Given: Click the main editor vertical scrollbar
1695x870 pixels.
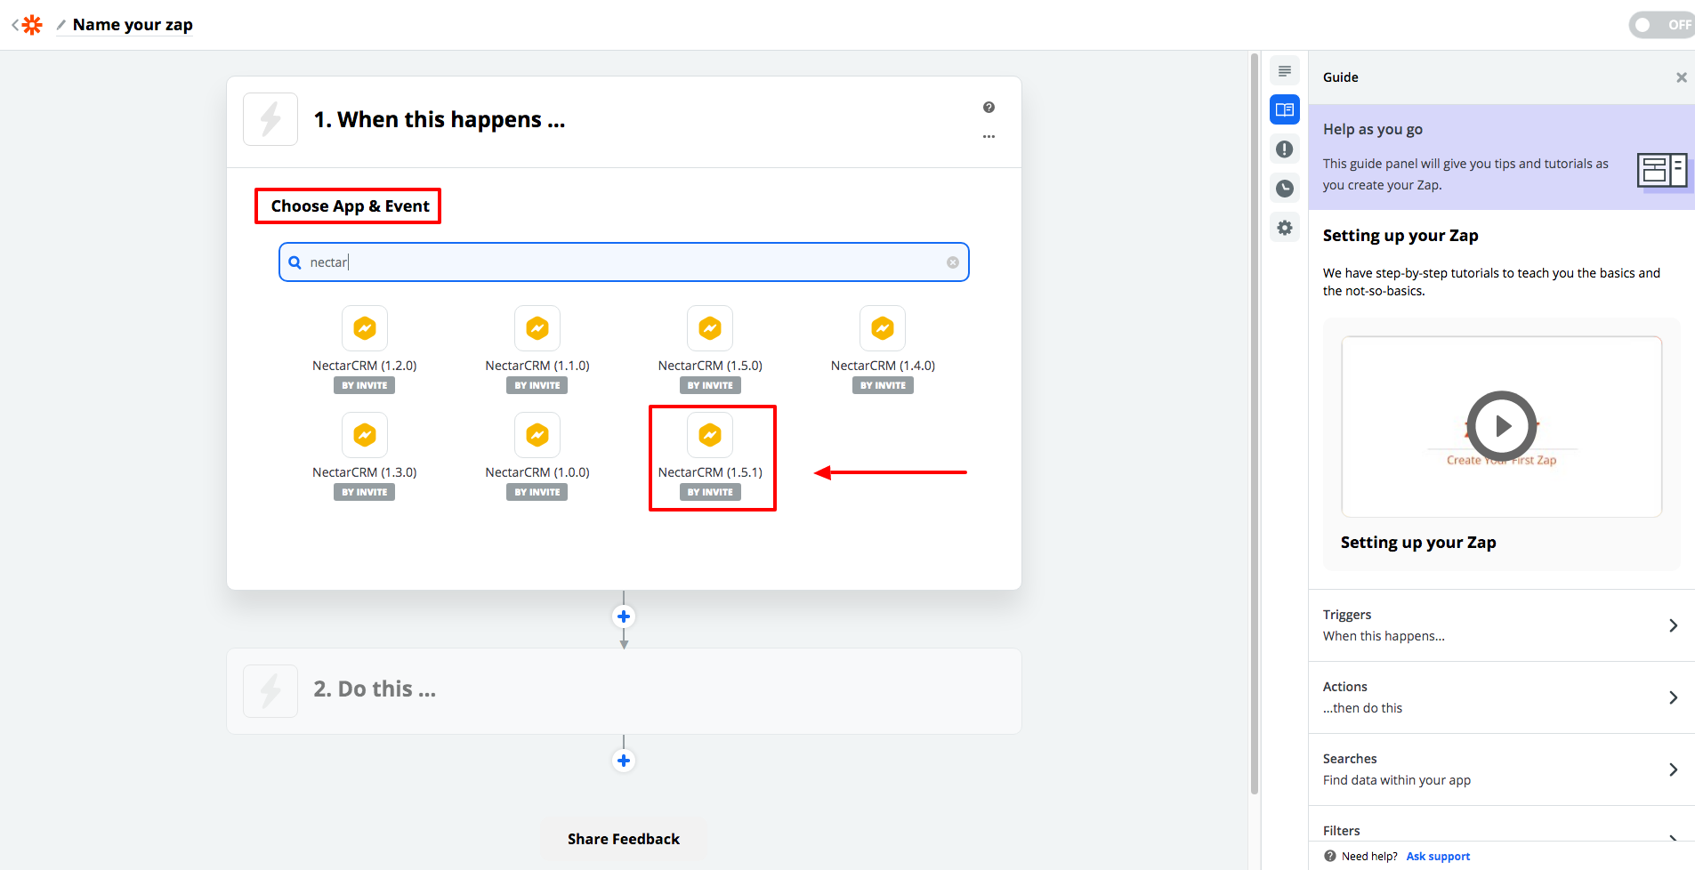Looking at the screenshot, I should (x=1255, y=423).
